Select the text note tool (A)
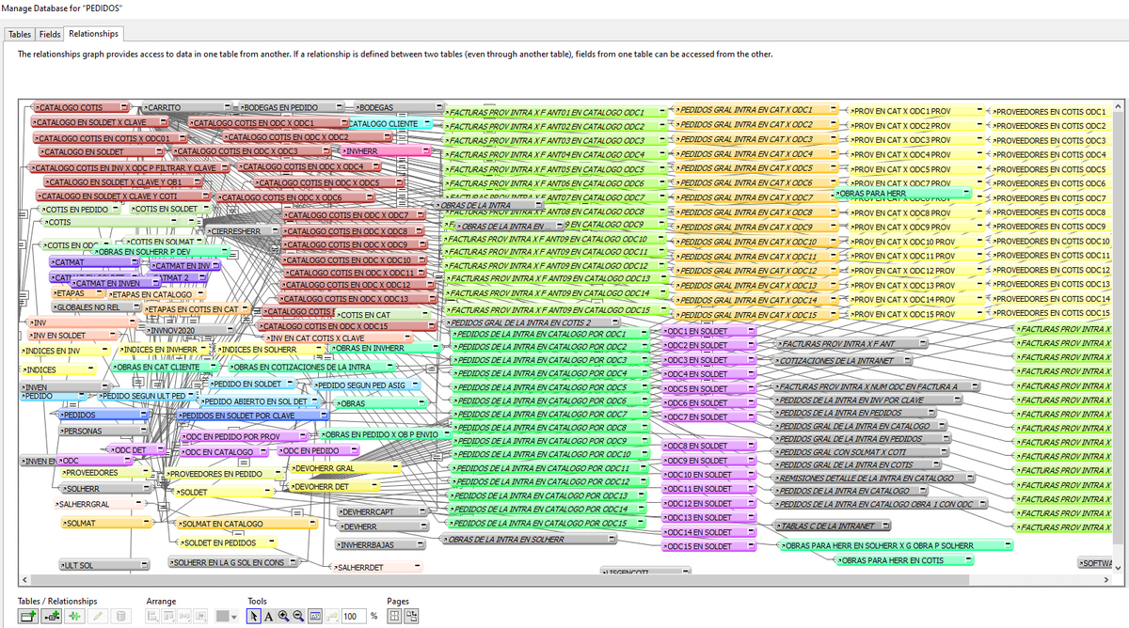 268,616
